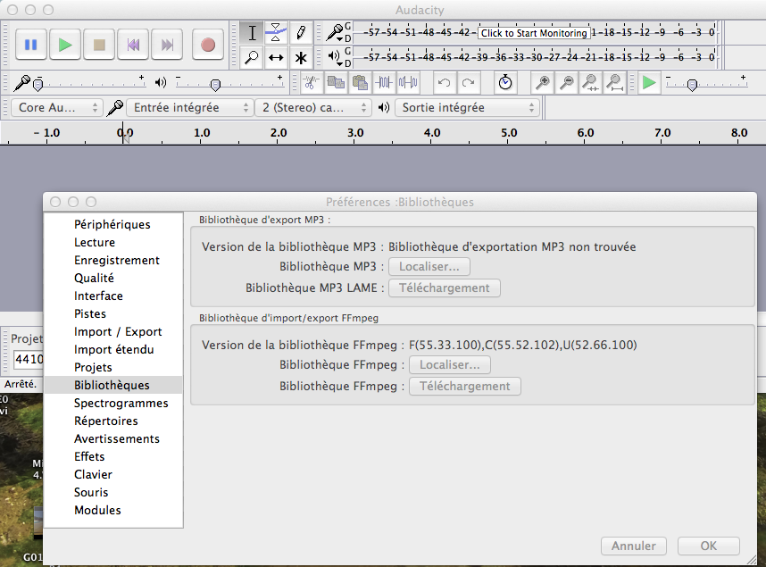Select Interface in preferences list
The width and height of the screenshot is (766, 567).
[112, 296]
